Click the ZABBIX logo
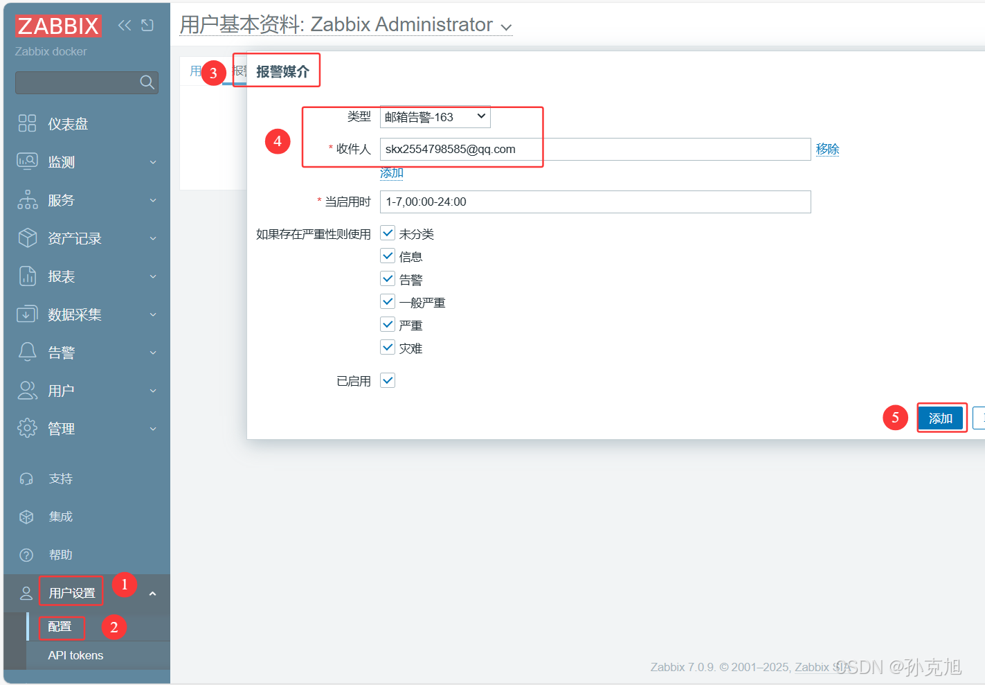Image resolution: width=985 pixels, height=685 pixels. pos(58,26)
